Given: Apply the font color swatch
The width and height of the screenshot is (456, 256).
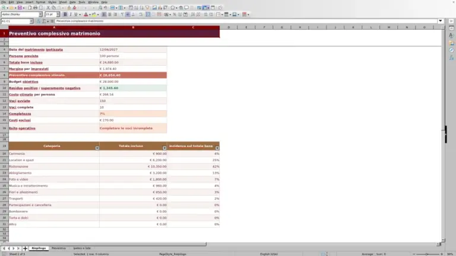Looking at the screenshot, I should [x=85, y=14].
